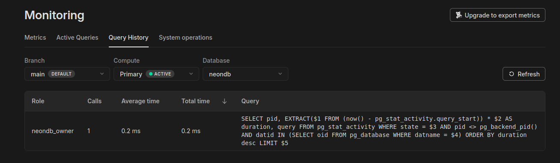Image resolution: width=560 pixels, height=163 pixels.
Task: Click the Refresh button
Action: (x=524, y=74)
